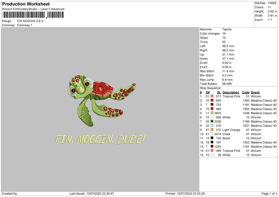
Task: Select the dark red swatch in stop 3
Action: click(212, 105)
